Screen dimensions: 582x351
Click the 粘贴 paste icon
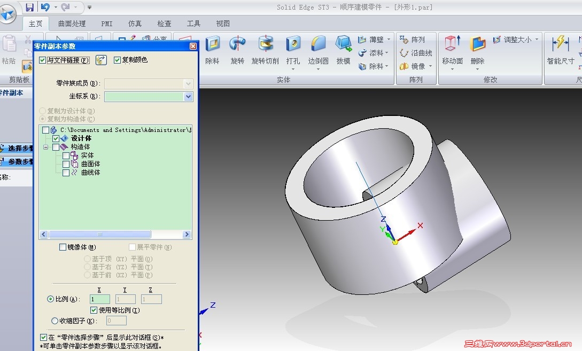point(9,44)
